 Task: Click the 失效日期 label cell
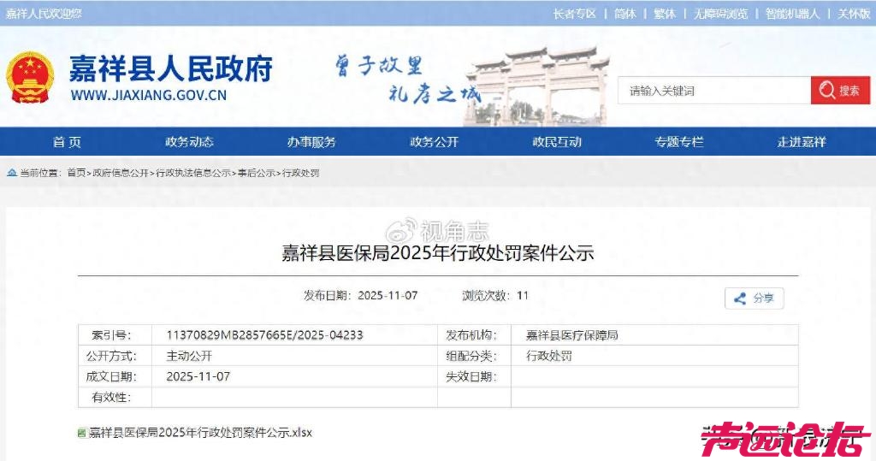(x=474, y=376)
